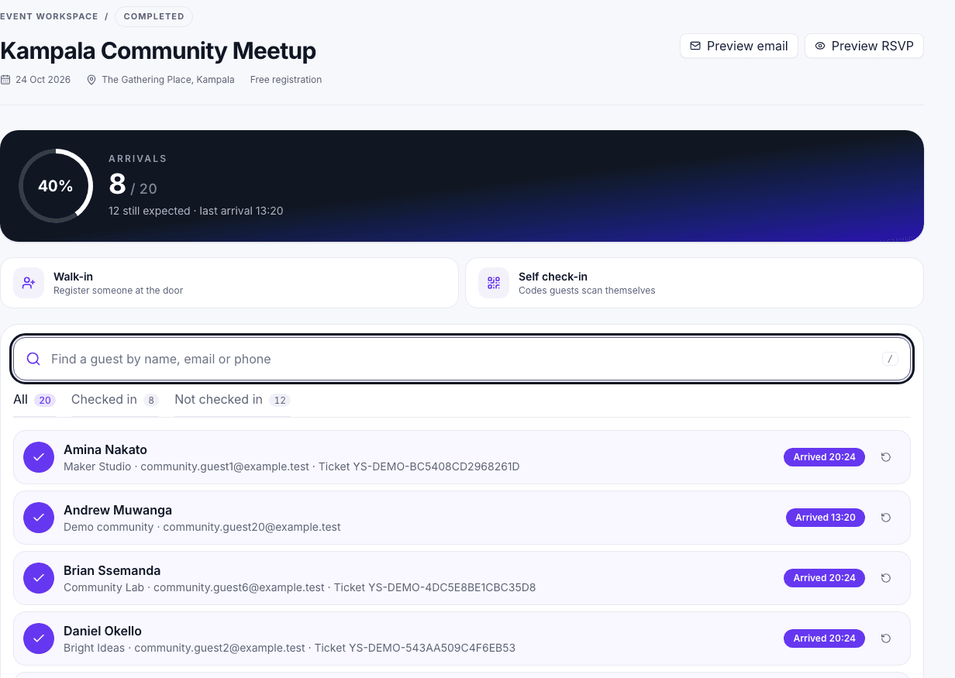The width and height of the screenshot is (955, 678).
Task: Switch to the Checked in tab
Action: 115,400
